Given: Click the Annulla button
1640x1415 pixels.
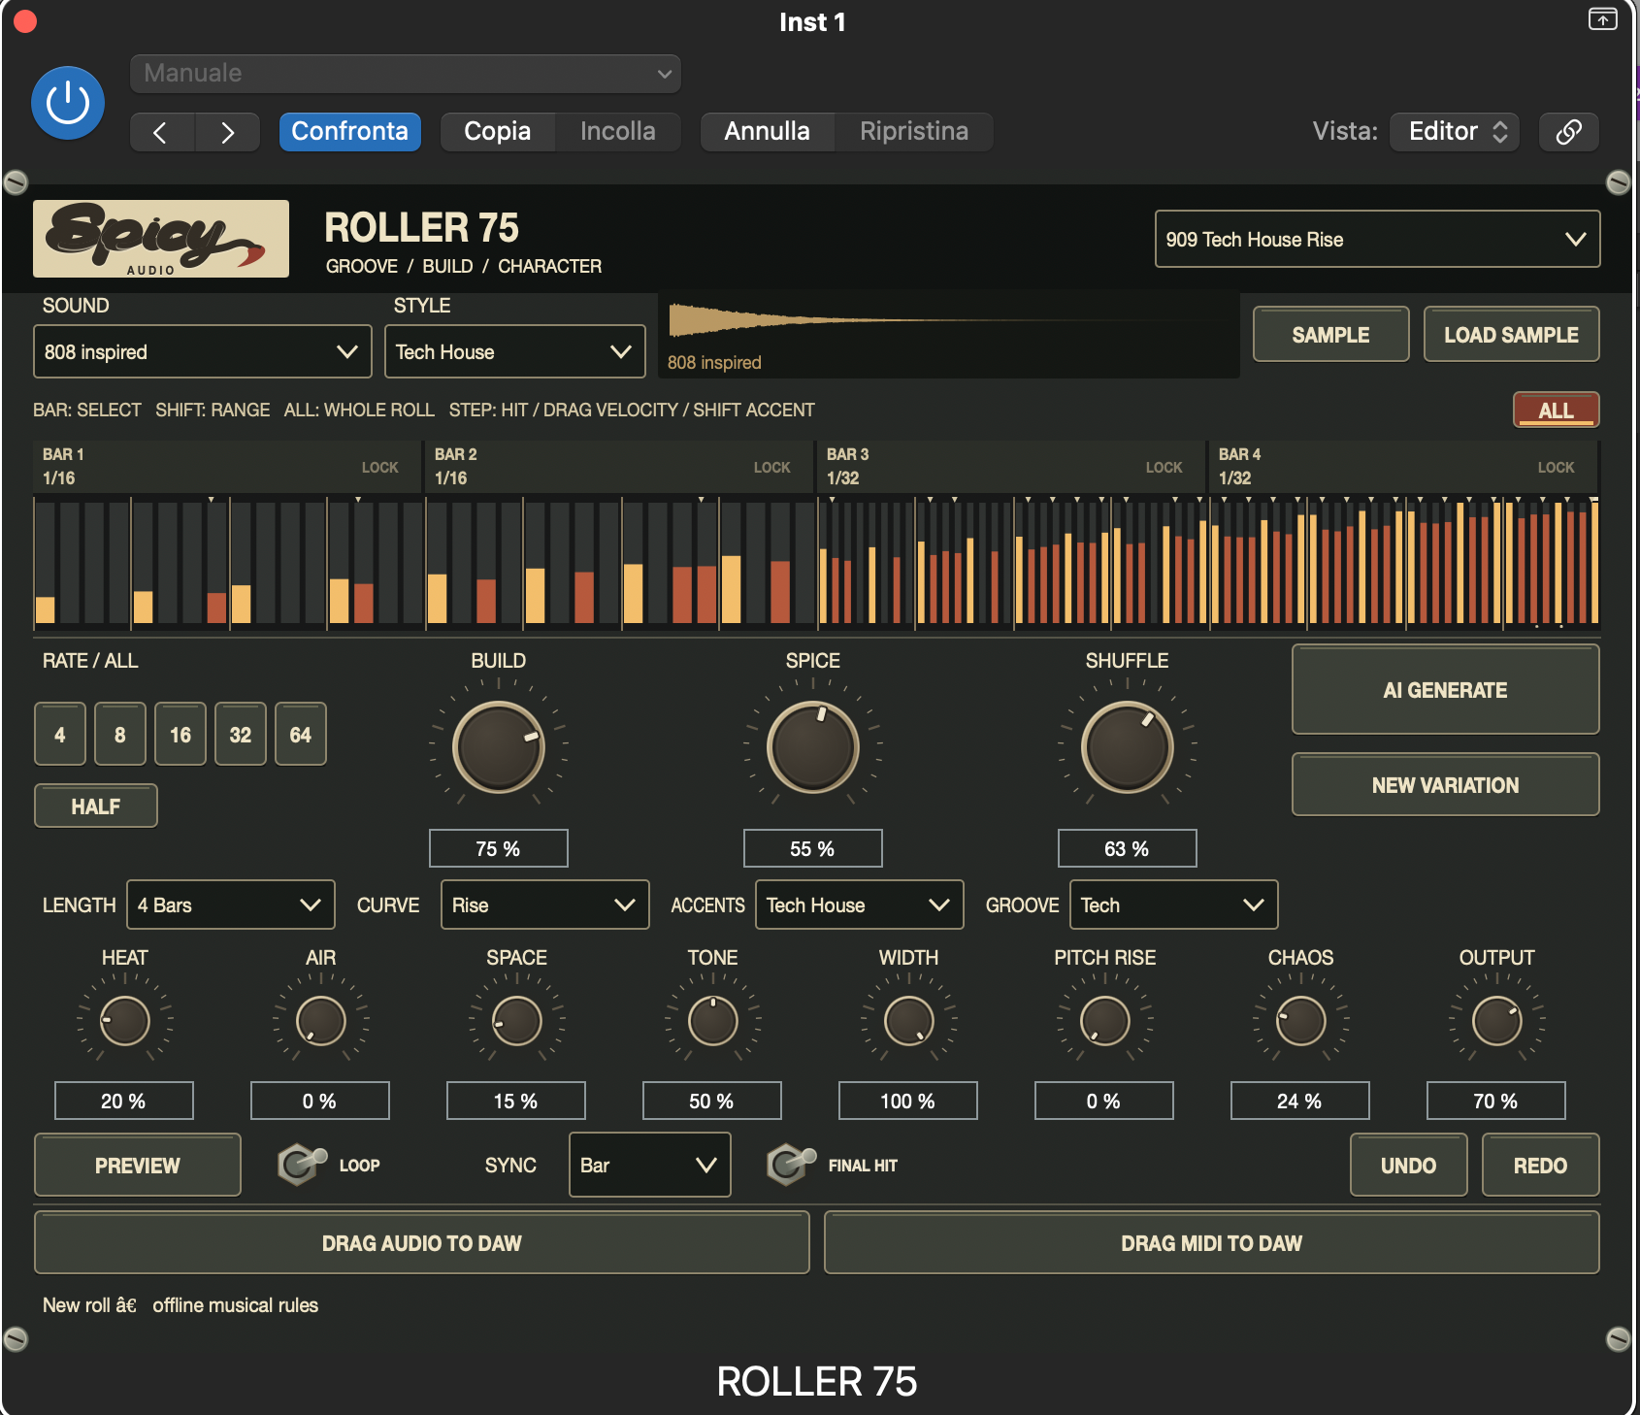Looking at the screenshot, I should point(767,132).
